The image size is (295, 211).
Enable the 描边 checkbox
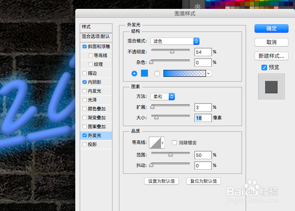coord(85,73)
